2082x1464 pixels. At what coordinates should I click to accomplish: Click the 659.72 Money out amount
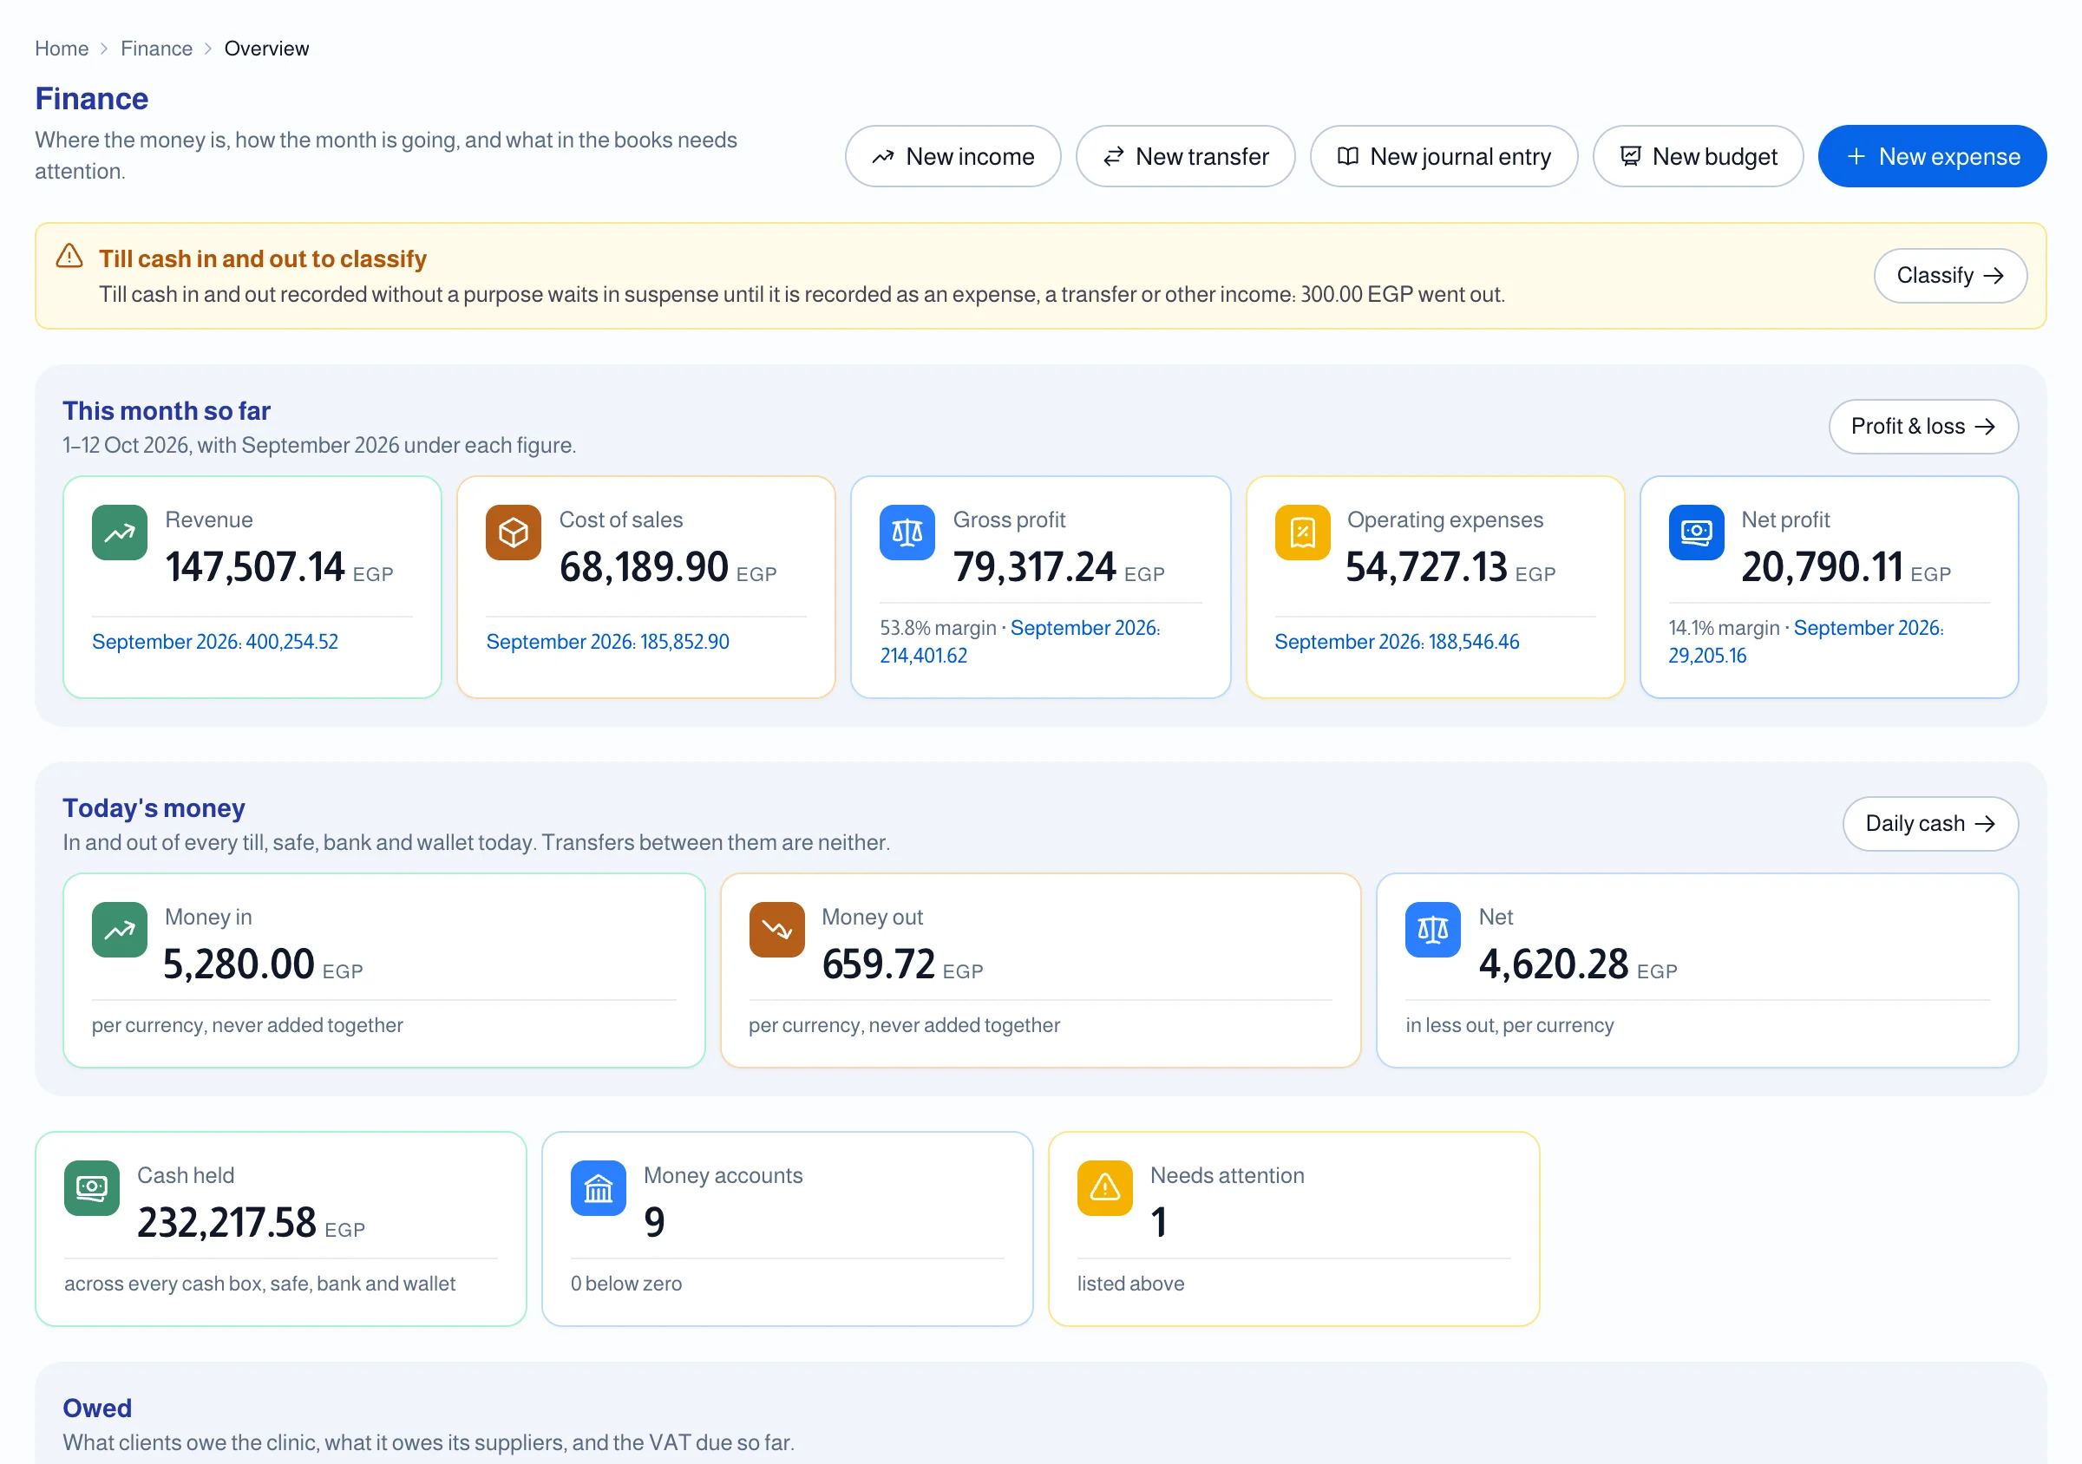tap(879, 964)
